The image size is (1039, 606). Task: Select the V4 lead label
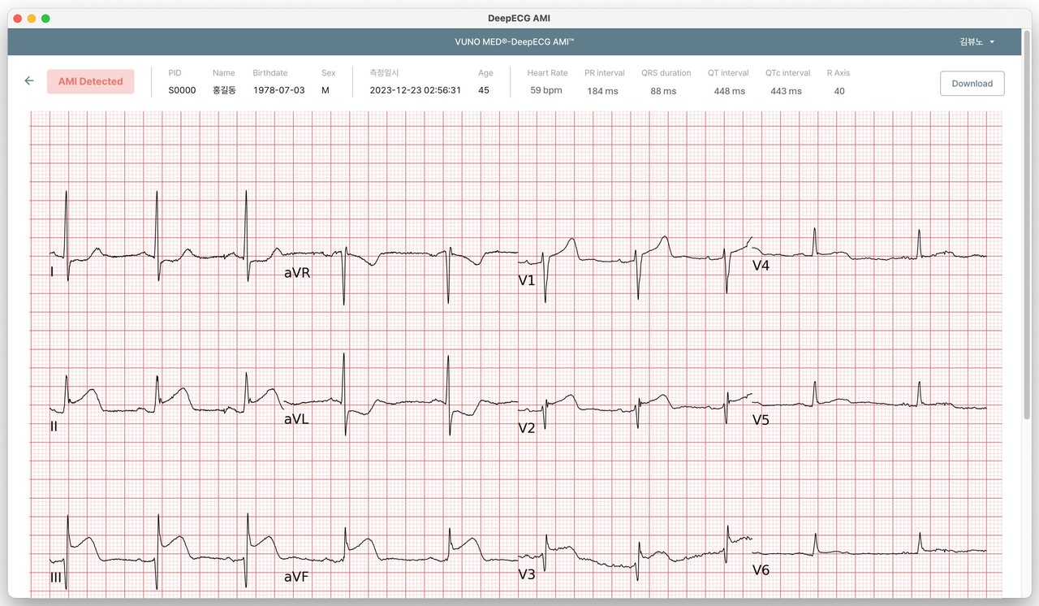point(761,265)
